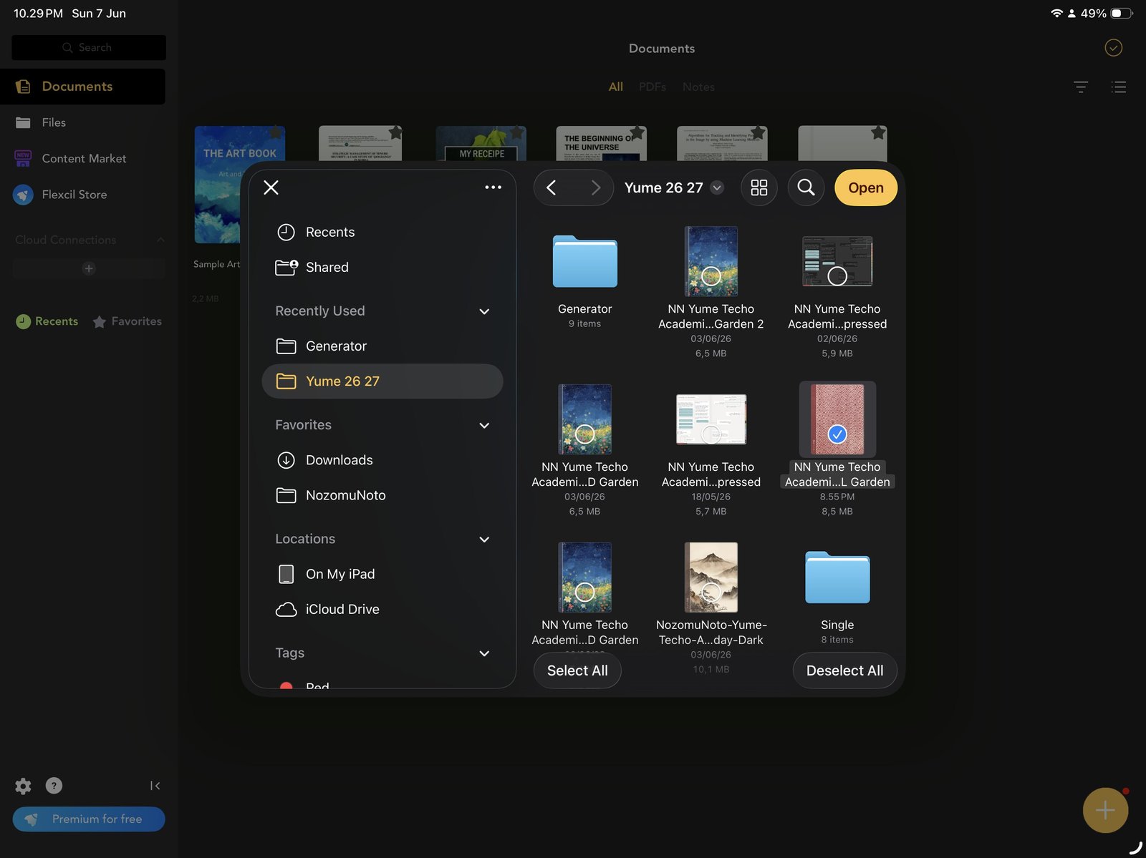The height and width of the screenshot is (858, 1146).
Task: Open Flexcil settings gear icon
Action: pyautogui.click(x=23, y=786)
